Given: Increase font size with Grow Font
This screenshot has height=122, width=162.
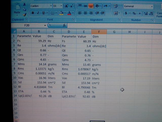Looking at the screenshot, I should (x=66, y=6).
